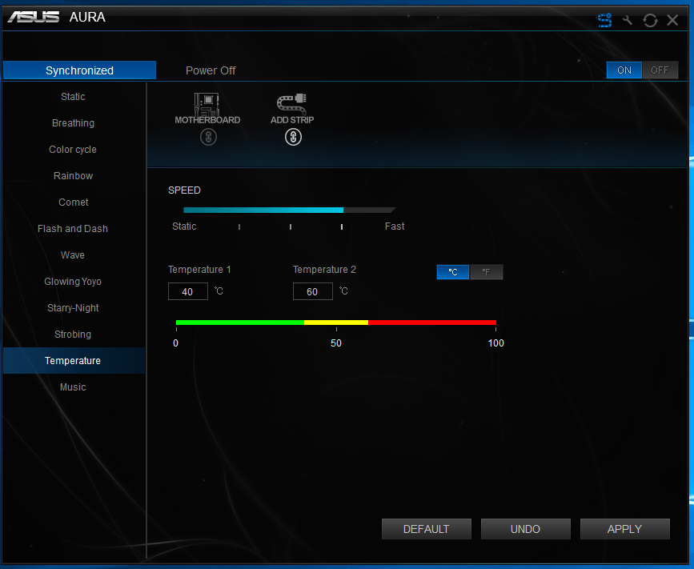Click the AURA title text
The width and height of the screenshot is (694, 569).
pyautogui.click(x=87, y=18)
